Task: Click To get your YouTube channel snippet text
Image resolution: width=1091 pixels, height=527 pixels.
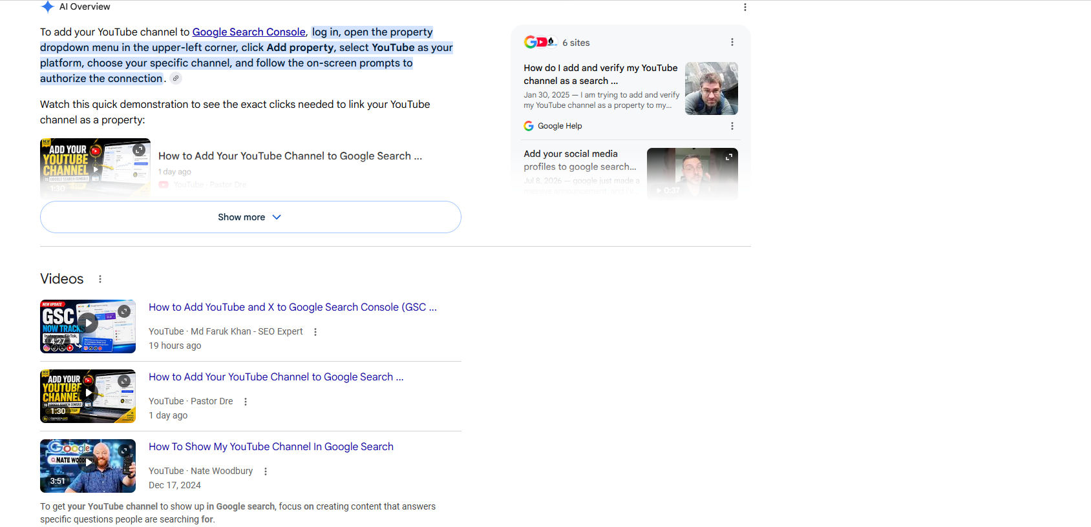Action: pos(238,513)
